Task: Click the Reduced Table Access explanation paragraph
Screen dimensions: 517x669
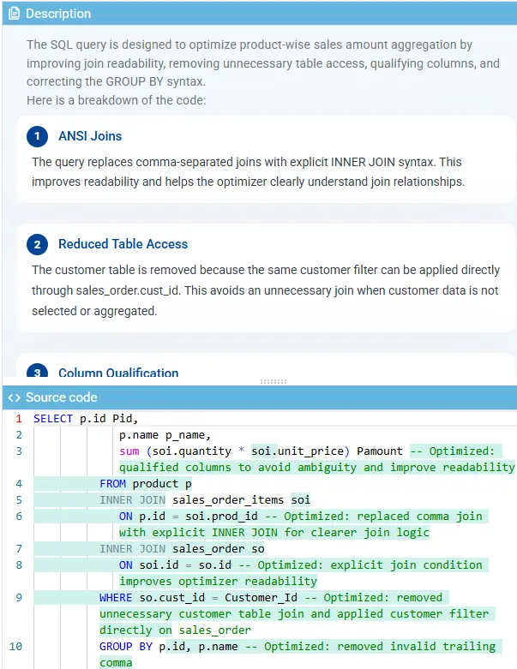Action: click(x=266, y=290)
